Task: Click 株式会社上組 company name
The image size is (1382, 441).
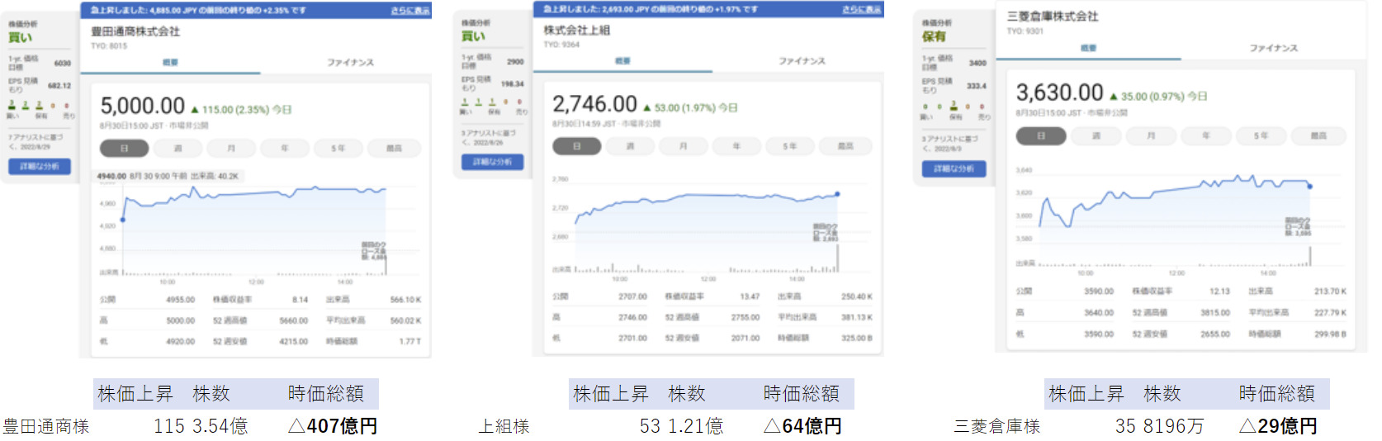Action: tap(576, 30)
